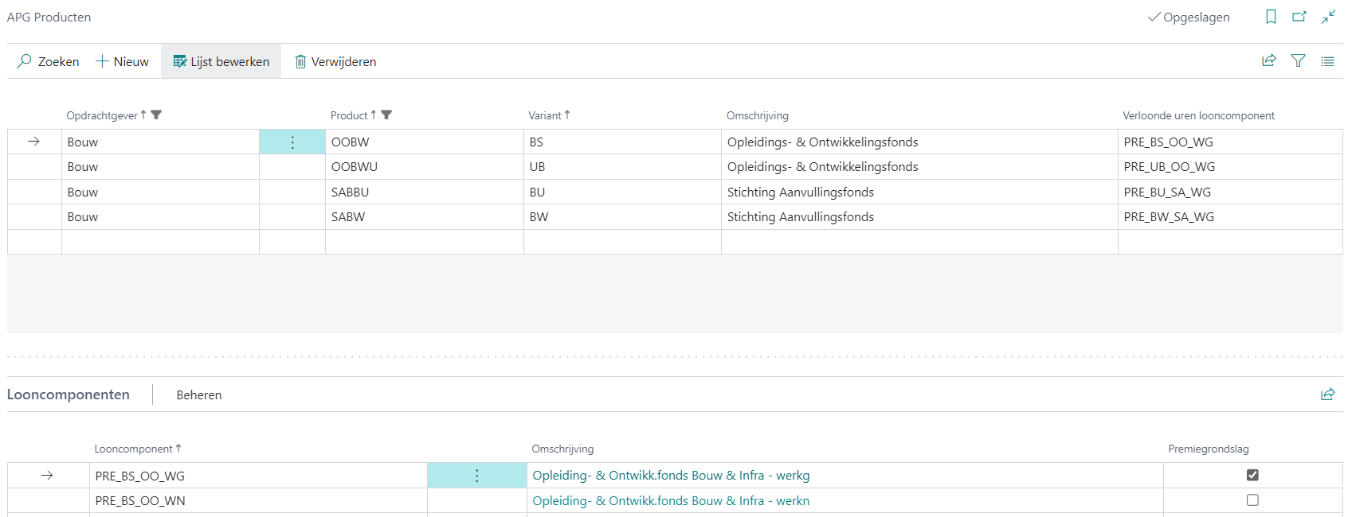Open row options for the OOBW row
Viewport: 1348px width, 517px height.
pos(292,142)
